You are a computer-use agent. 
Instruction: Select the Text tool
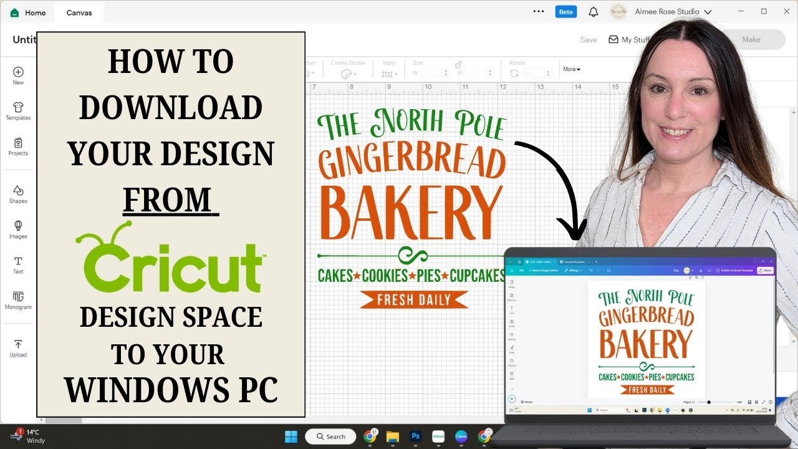18,265
